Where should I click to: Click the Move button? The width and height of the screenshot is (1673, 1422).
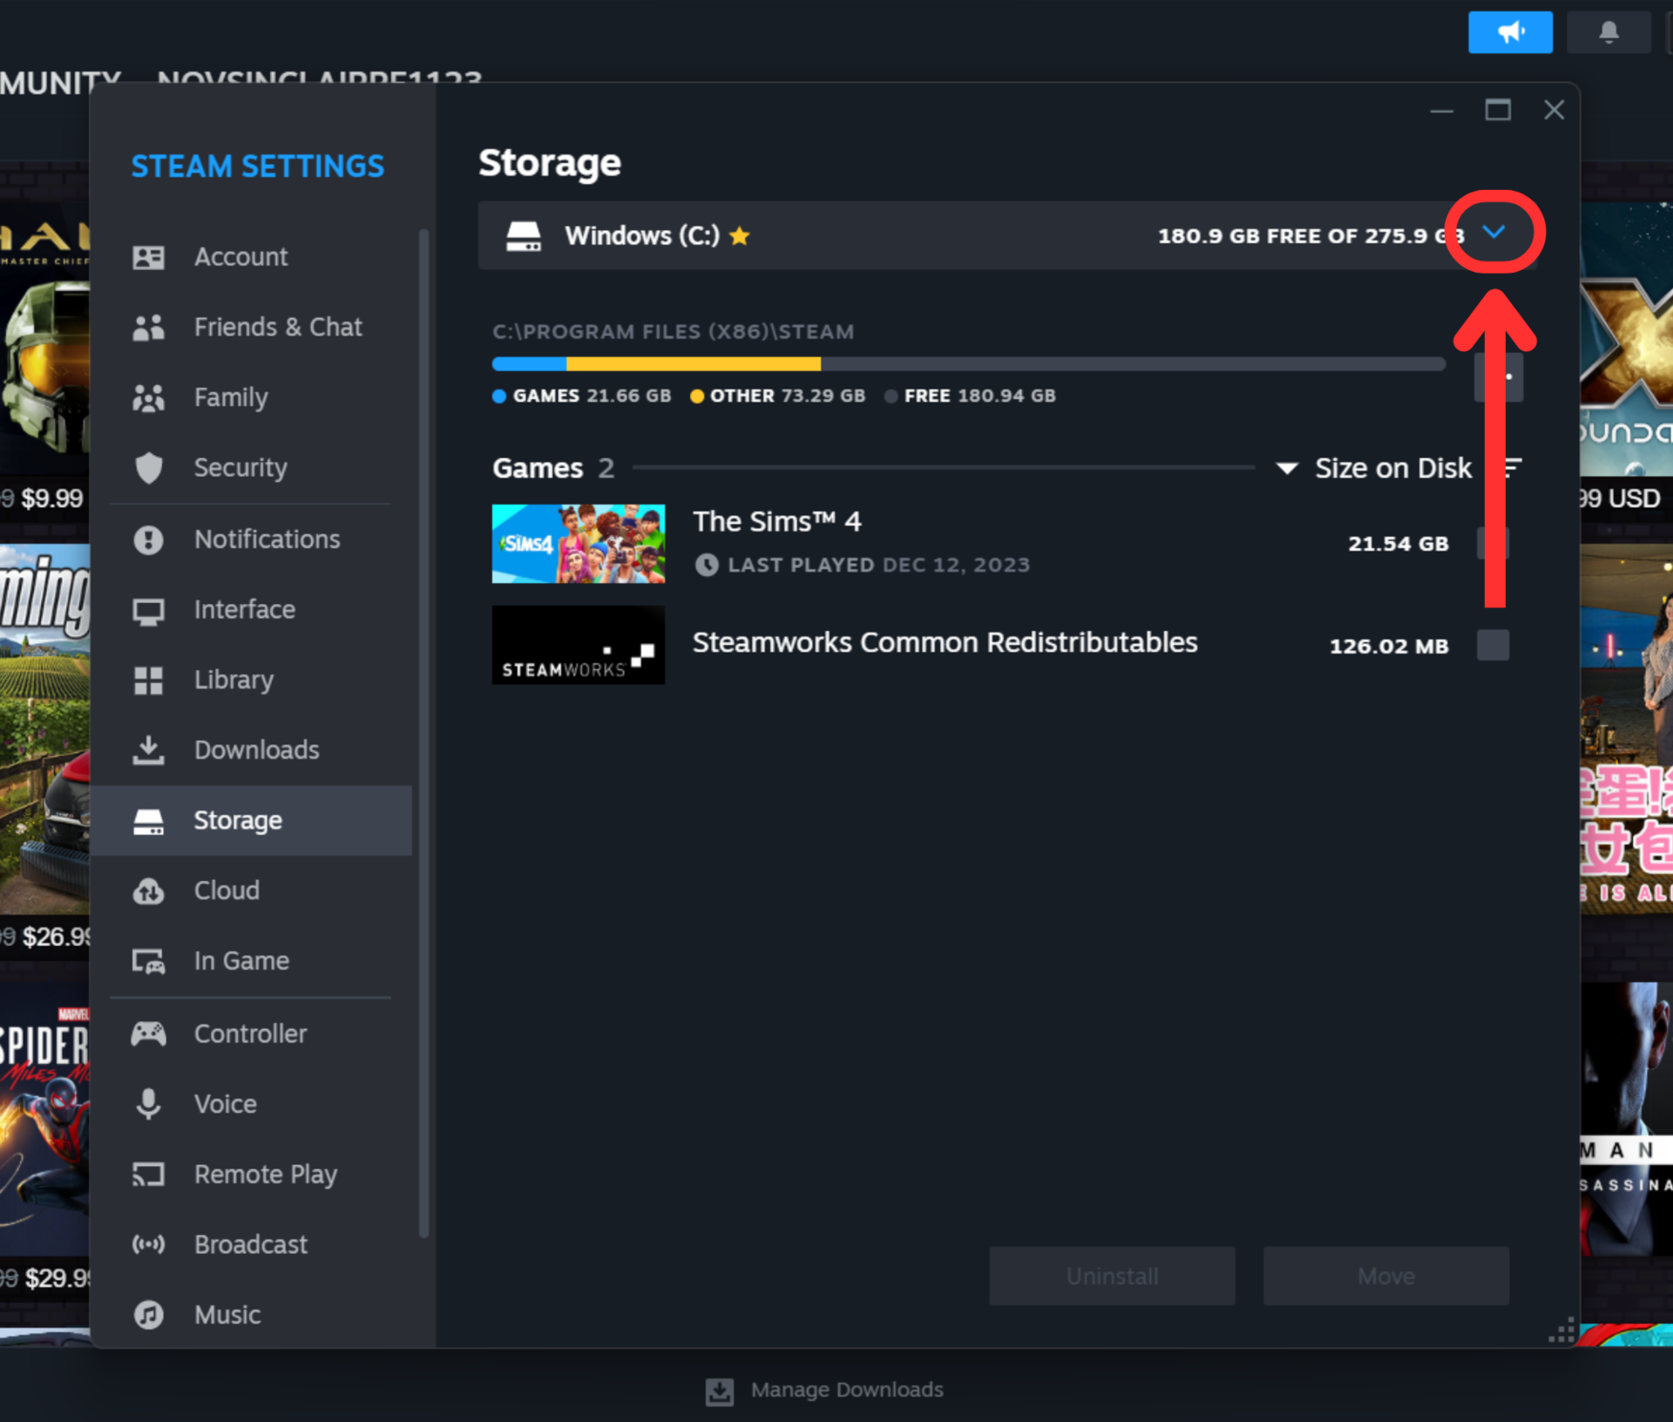[x=1385, y=1276]
